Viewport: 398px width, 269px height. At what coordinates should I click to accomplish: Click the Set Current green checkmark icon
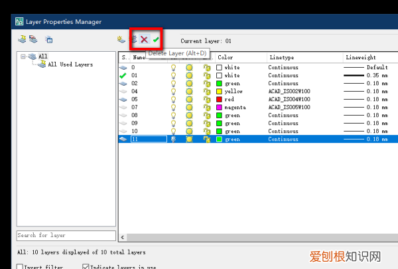tap(156, 40)
